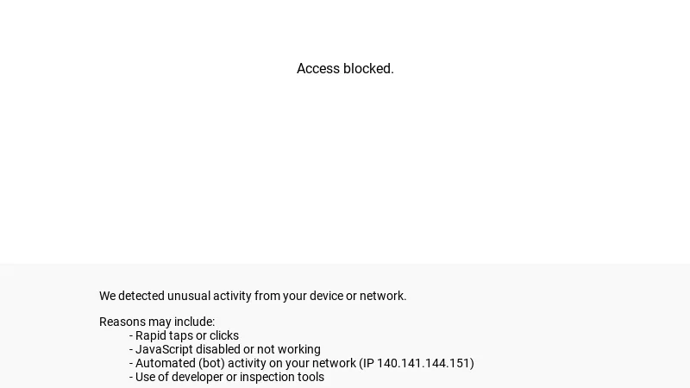Click the word 'network.' ending the detection sentence
The image size is (690, 388).
(383, 296)
